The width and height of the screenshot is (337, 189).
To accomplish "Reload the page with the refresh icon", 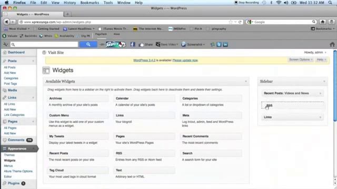I will pos(240,22).
